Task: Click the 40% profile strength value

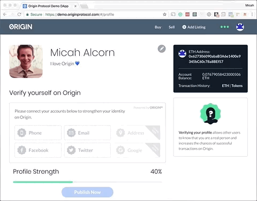Action: (x=156, y=172)
